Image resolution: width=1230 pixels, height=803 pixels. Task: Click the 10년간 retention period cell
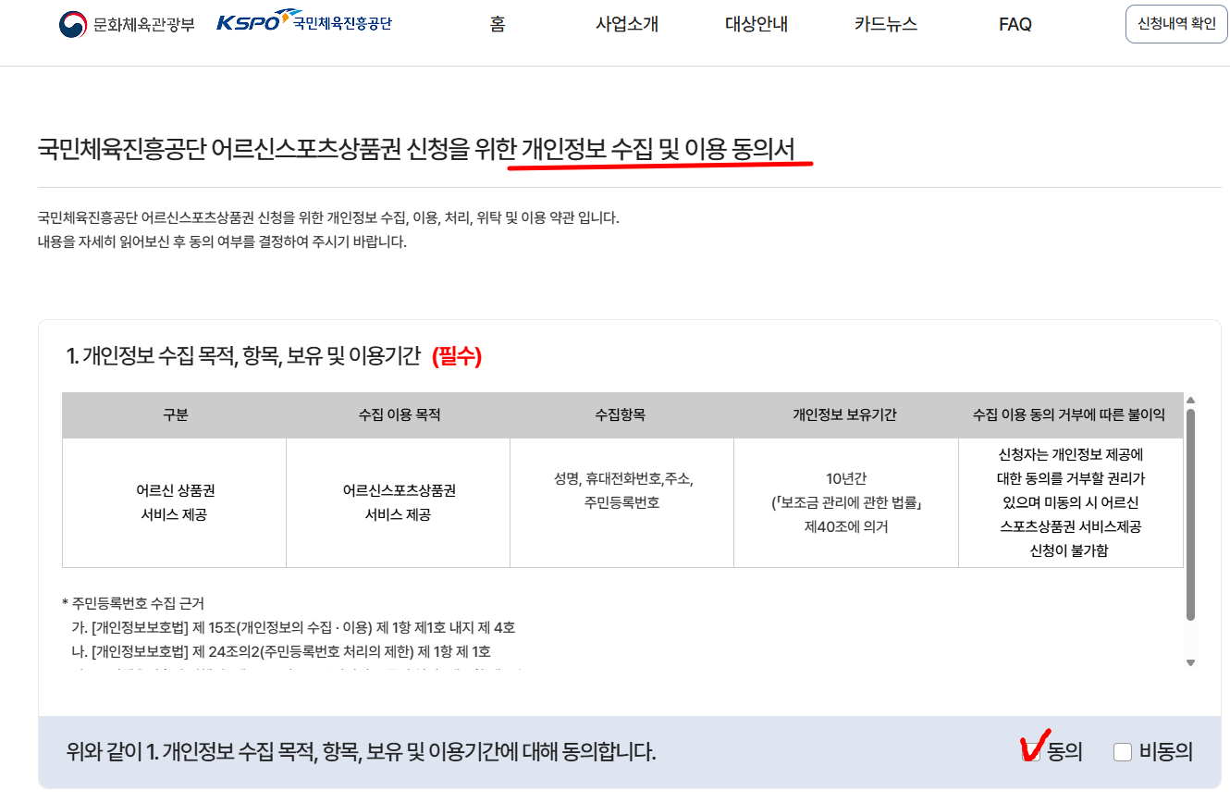(846, 502)
